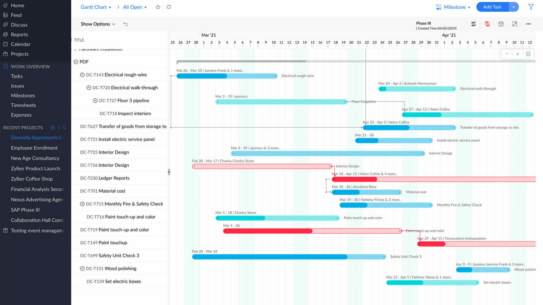This screenshot has height=305, width=543.
Task: Zoom out the timeline with minus
Action: 507,54
